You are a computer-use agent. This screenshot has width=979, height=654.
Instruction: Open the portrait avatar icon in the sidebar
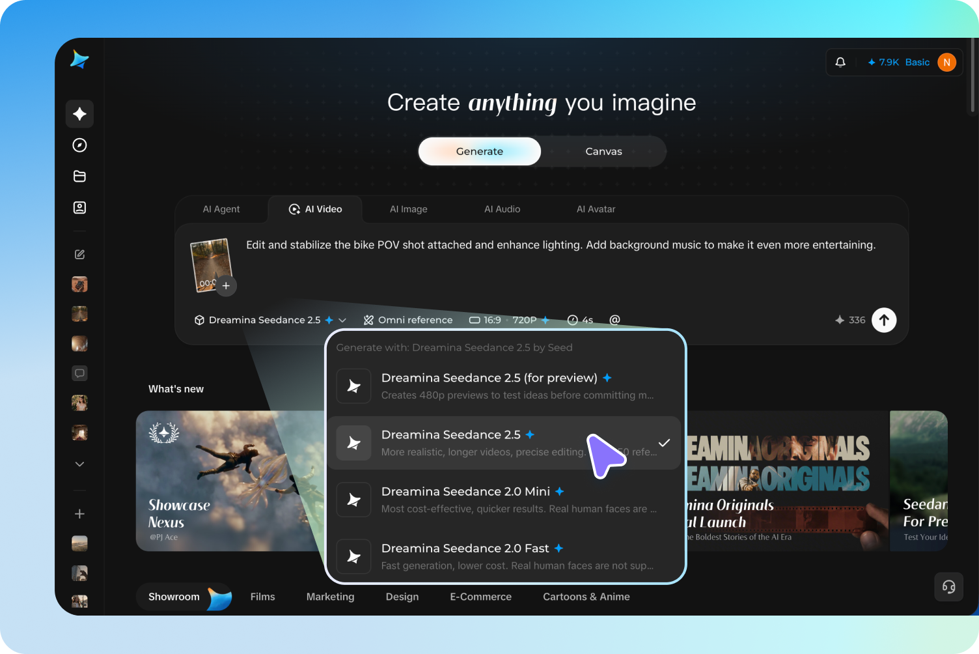tap(79, 208)
